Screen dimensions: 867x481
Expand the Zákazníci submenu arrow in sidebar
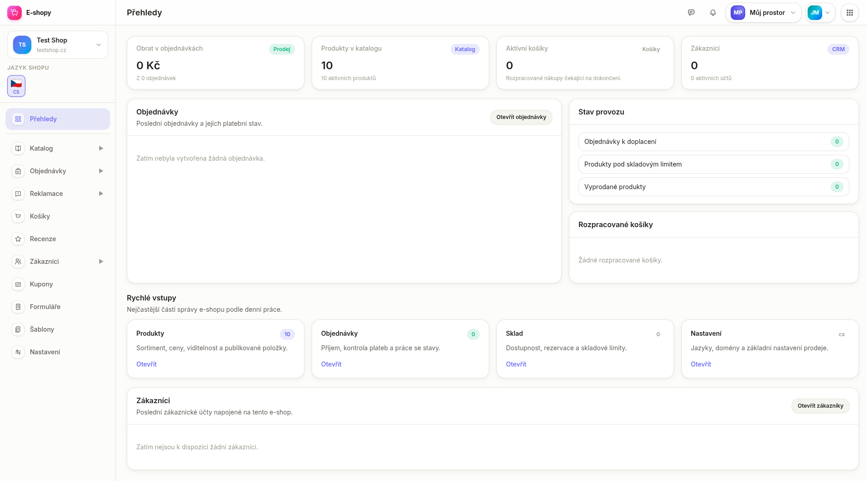pos(101,262)
